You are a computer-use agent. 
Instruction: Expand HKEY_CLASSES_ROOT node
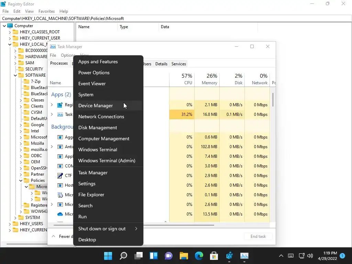10,32
